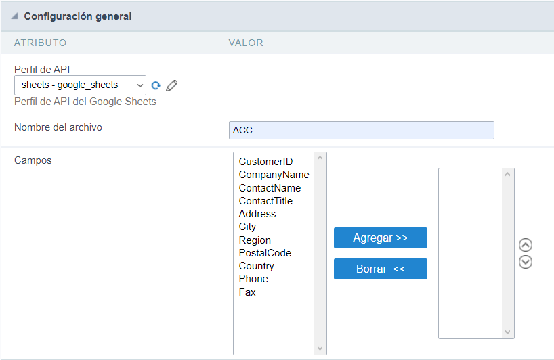Select ContactTitle in the fields list
554x360 pixels.
265,201
